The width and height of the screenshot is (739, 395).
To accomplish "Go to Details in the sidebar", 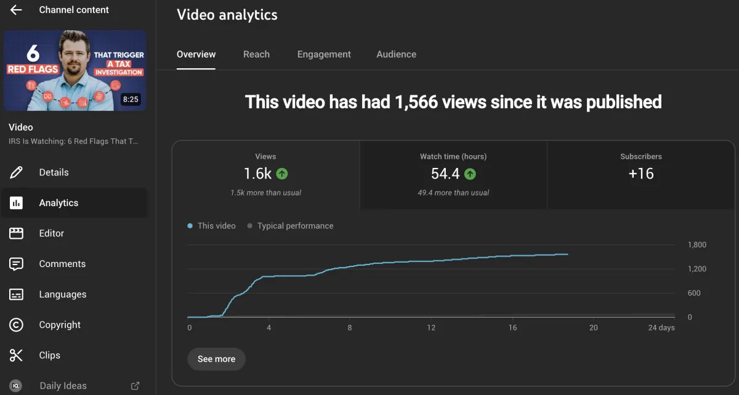I will coord(74,172).
